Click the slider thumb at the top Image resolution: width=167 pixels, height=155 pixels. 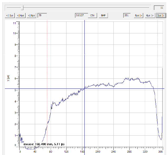(23, 8)
